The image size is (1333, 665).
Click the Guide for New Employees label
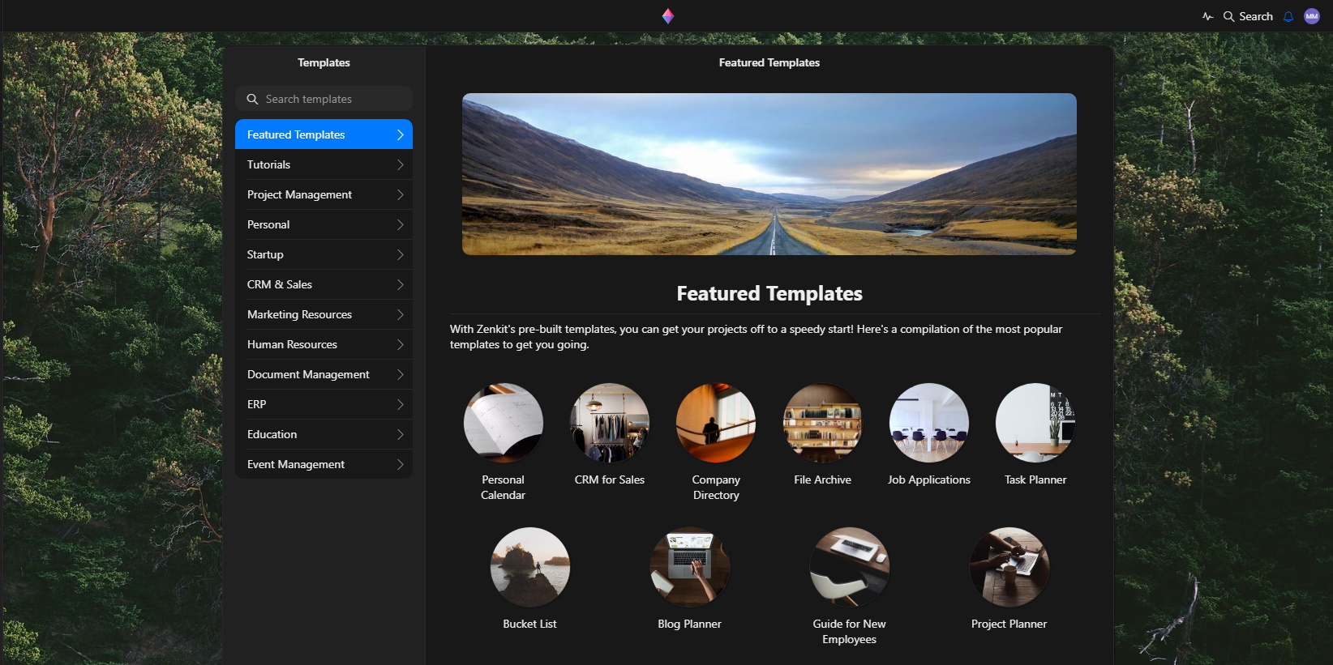pyautogui.click(x=850, y=632)
